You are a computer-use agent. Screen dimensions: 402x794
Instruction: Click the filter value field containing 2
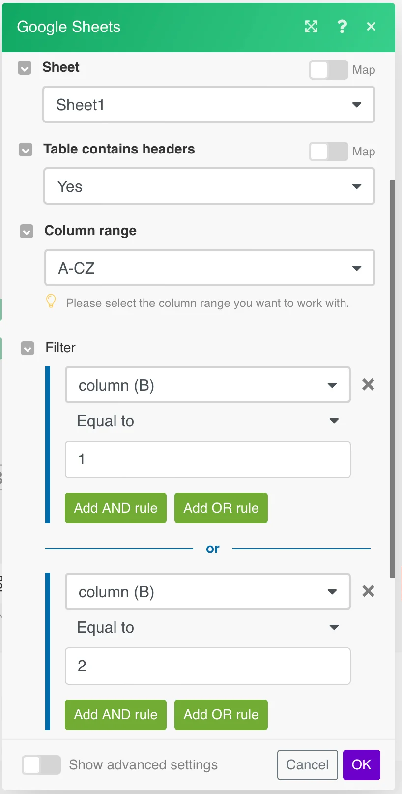208,666
